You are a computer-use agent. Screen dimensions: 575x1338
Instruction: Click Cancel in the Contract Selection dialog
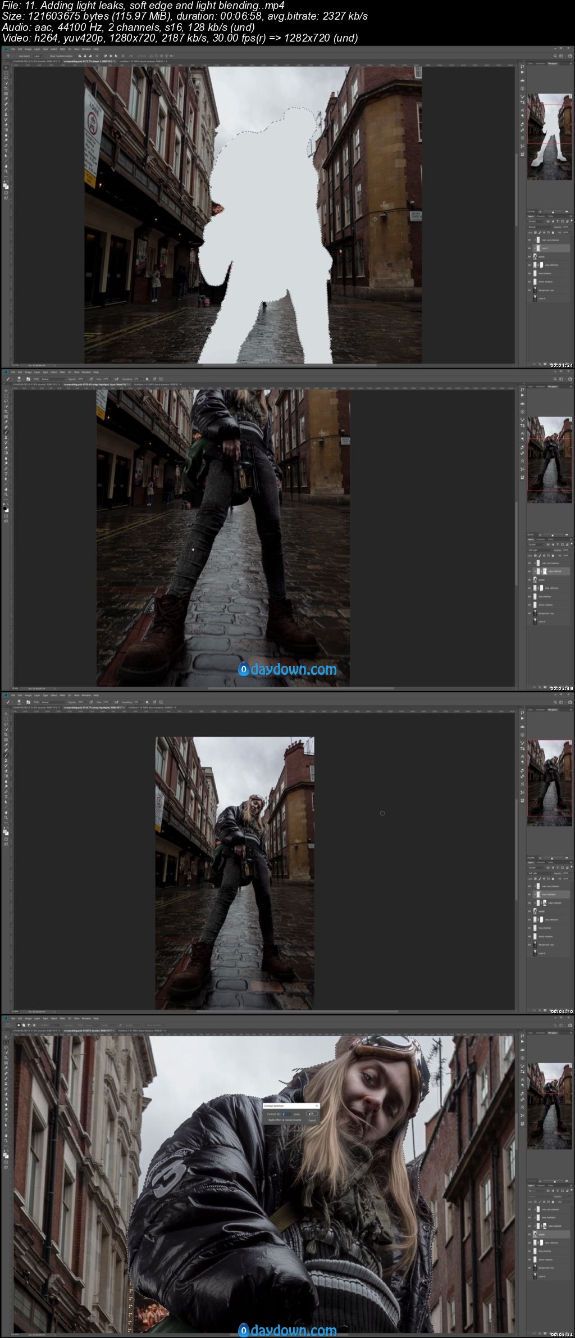pyautogui.click(x=312, y=1120)
